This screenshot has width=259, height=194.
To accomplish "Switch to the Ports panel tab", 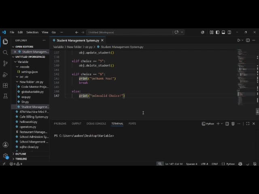I will 132,124.
